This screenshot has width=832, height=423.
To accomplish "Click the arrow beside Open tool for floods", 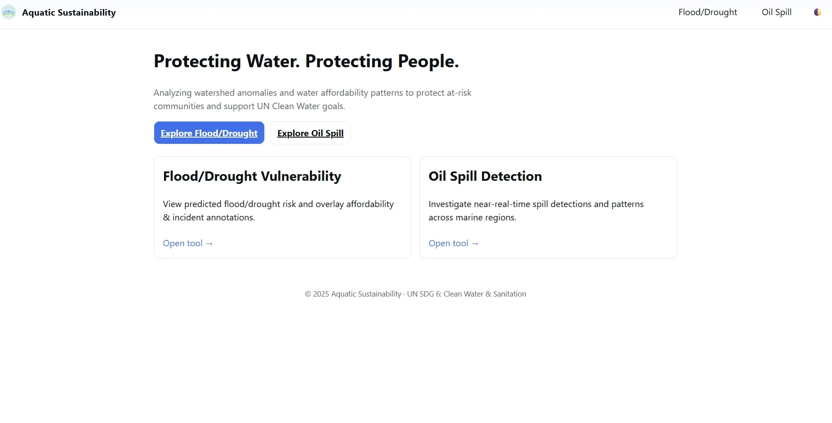I will pos(209,243).
